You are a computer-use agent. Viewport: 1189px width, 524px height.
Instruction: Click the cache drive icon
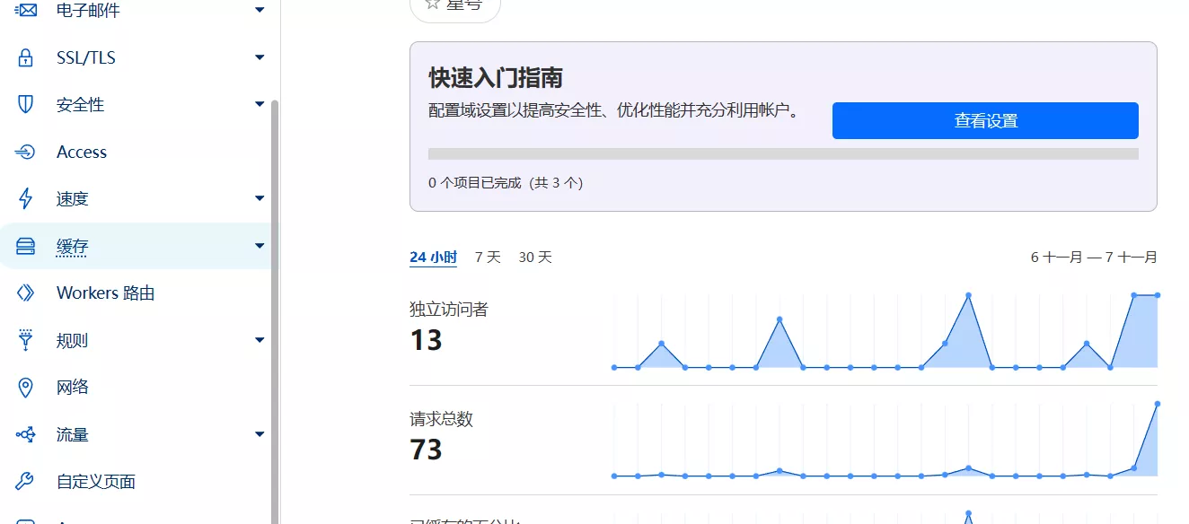[25, 246]
